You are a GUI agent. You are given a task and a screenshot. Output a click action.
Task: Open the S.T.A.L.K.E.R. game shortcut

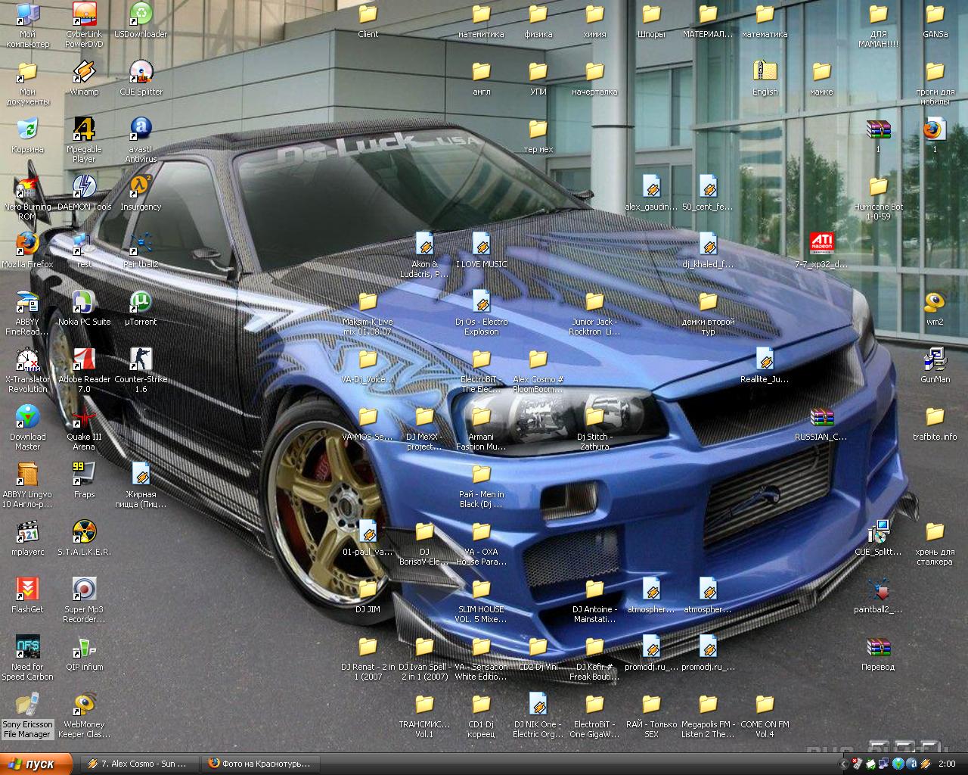tap(84, 538)
